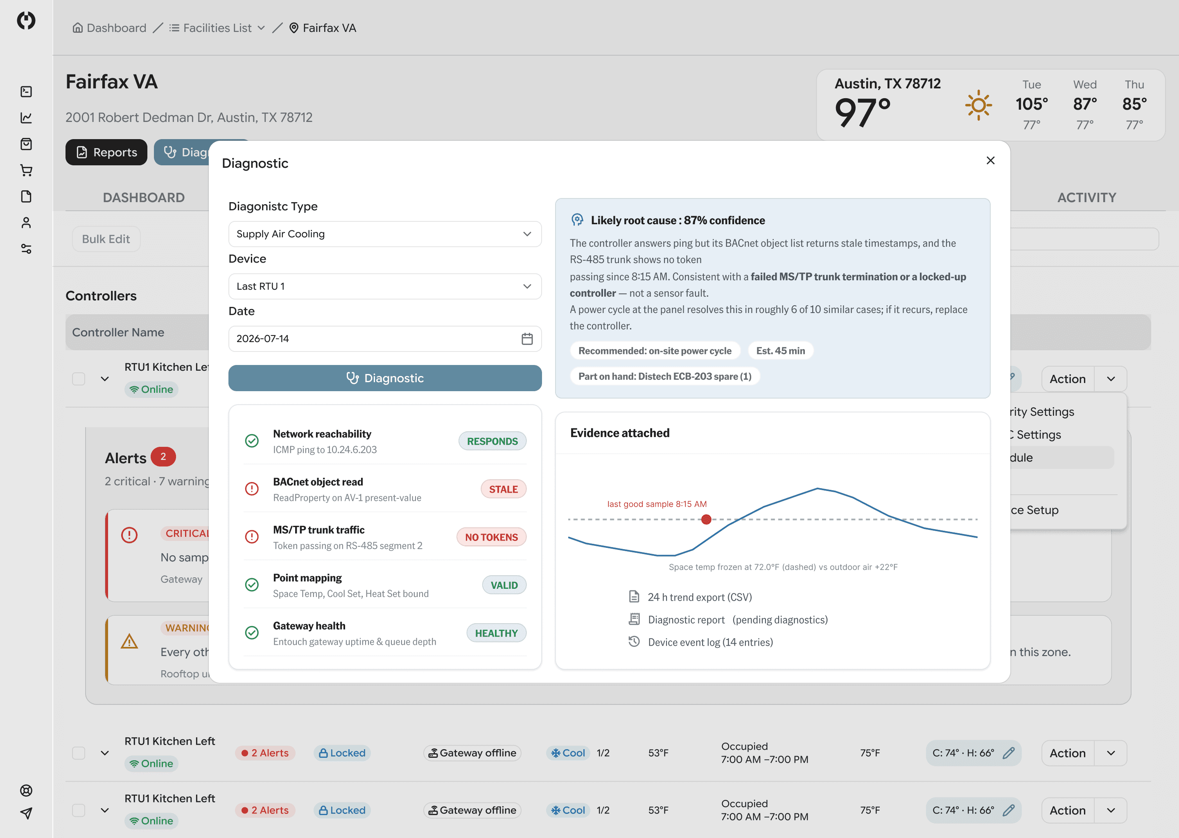Open Action dropdown arrow in second controller row
The height and width of the screenshot is (838, 1179).
(x=1111, y=753)
